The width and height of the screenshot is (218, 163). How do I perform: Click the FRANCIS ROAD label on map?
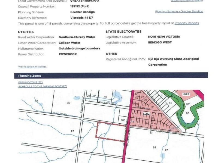coord(83,104)
